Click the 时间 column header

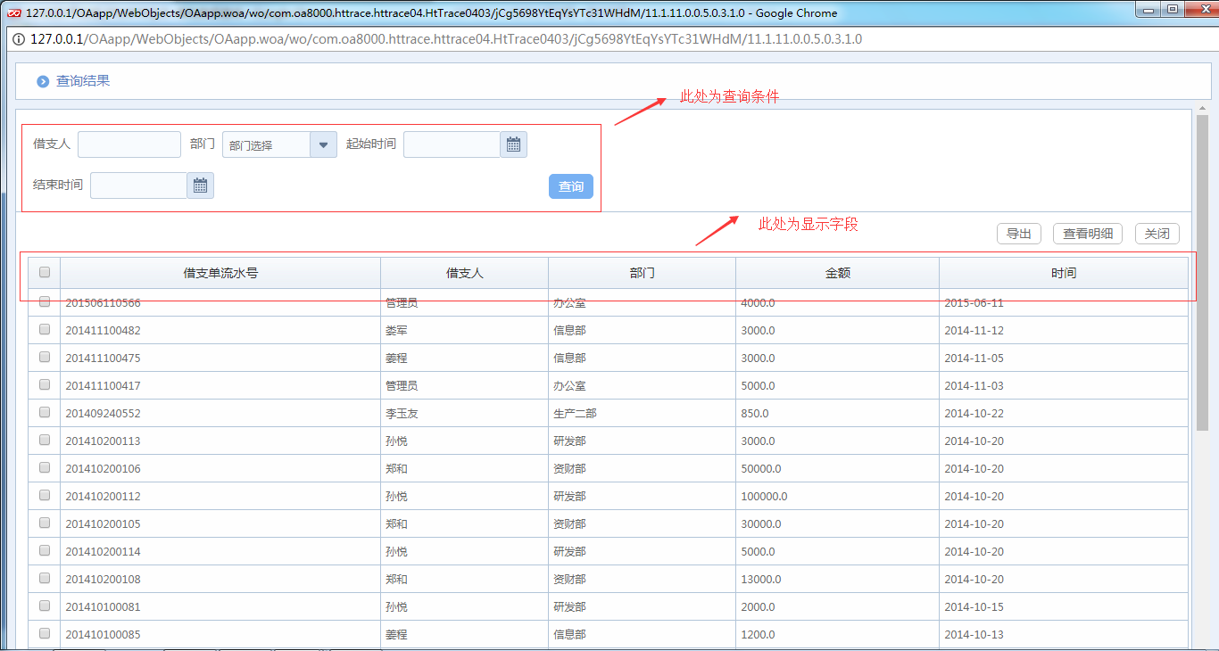tap(1063, 273)
